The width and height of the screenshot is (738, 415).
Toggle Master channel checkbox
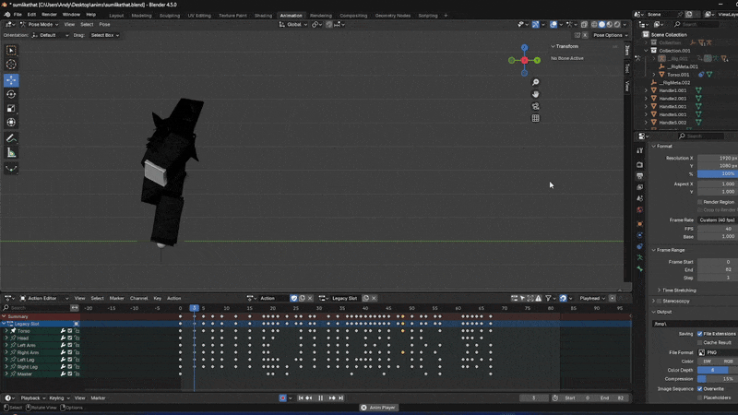70,374
